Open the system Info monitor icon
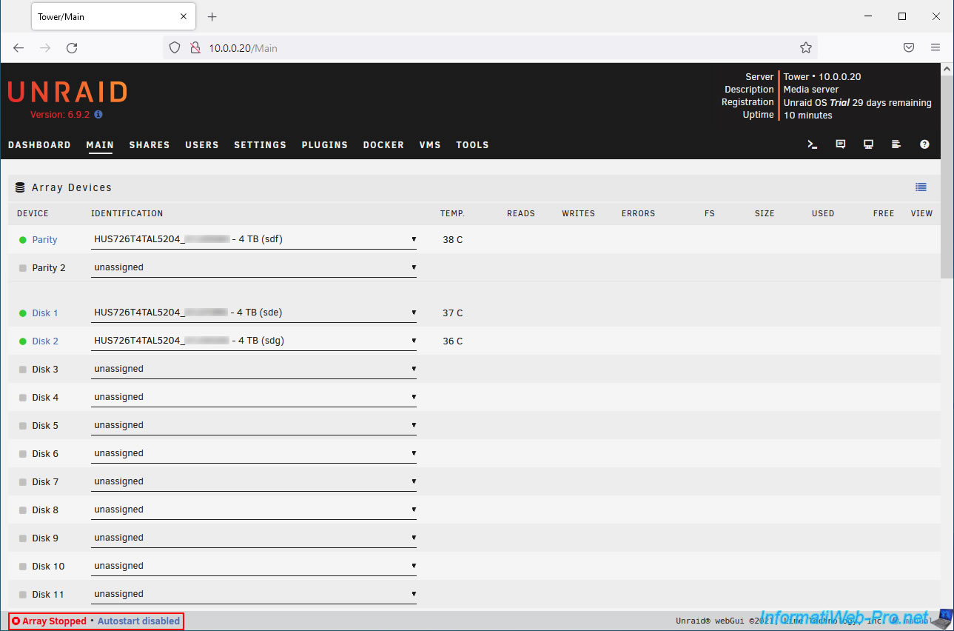Screen dimensions: 954x631 pos(868,144)
